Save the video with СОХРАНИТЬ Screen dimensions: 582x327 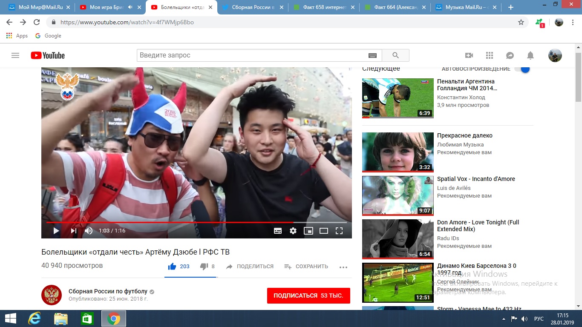point(306,267)
